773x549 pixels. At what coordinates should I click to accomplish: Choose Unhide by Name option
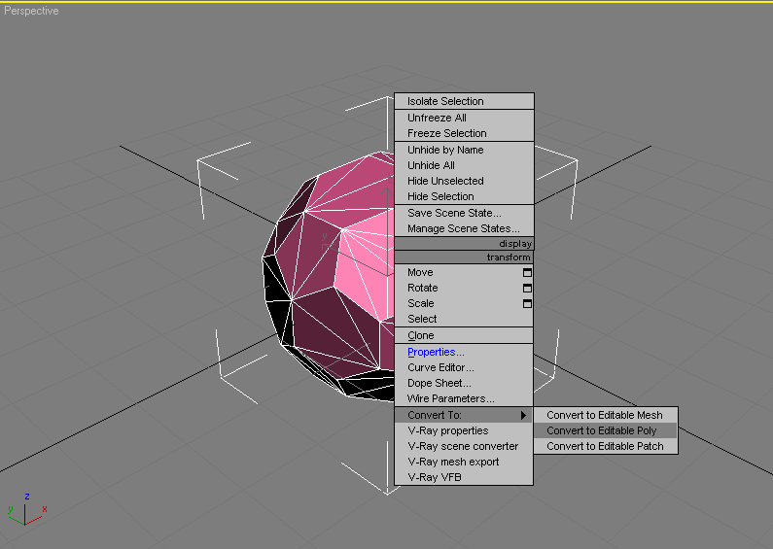(464, 150)
